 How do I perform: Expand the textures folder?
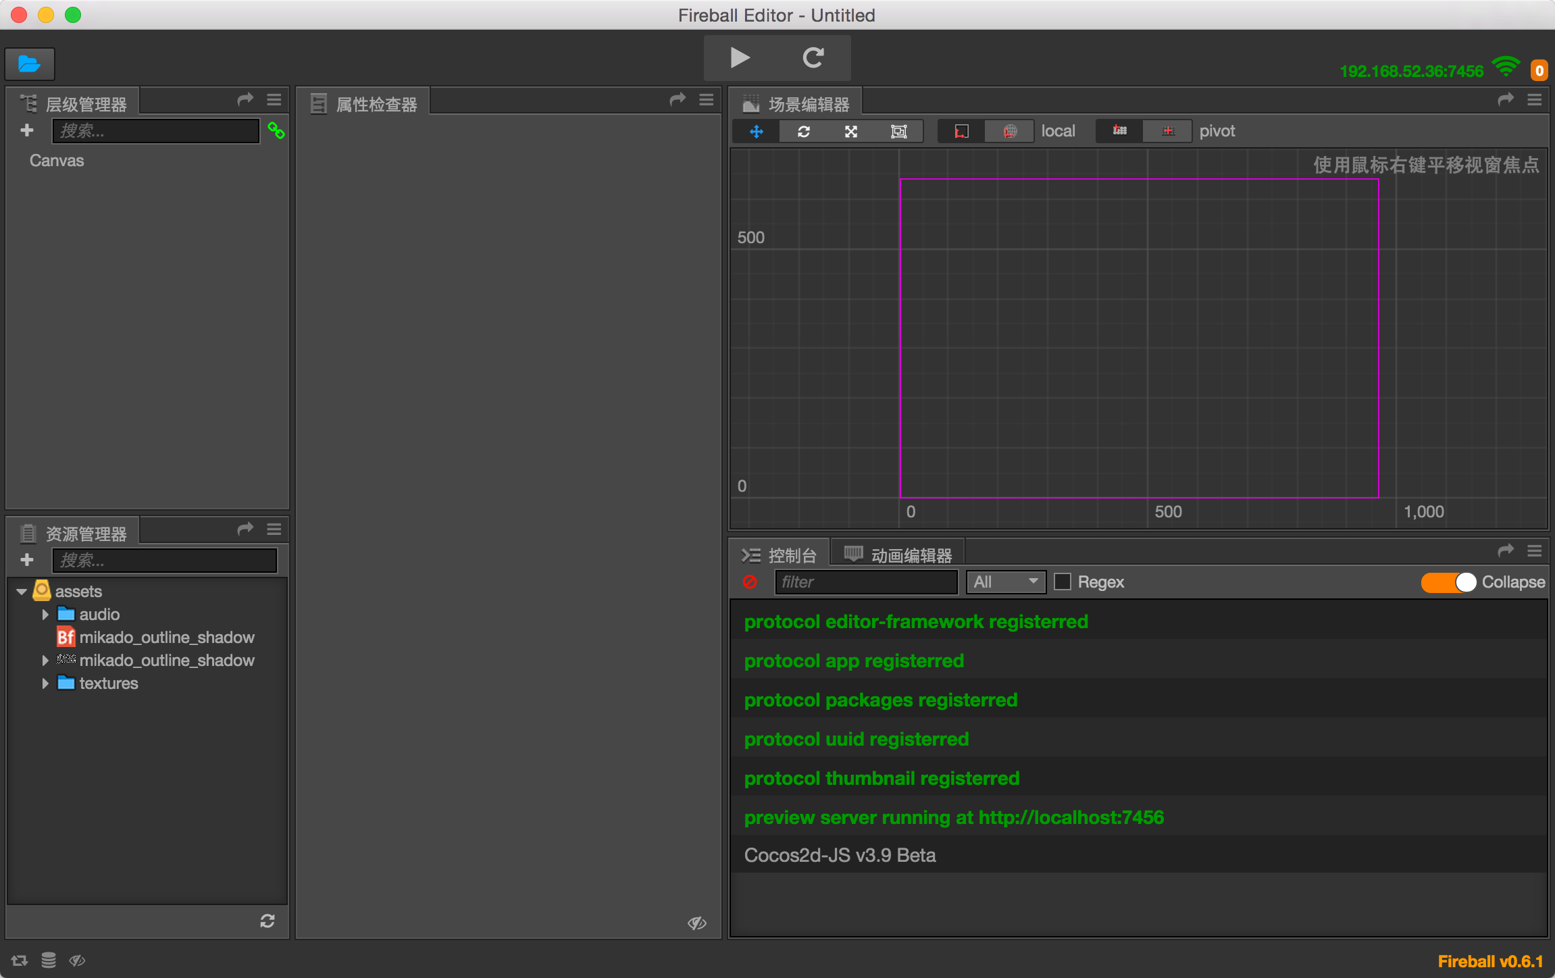(x=45, y=684)
